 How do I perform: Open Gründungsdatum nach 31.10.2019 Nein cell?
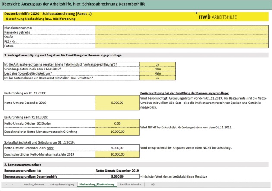[158, 69]
